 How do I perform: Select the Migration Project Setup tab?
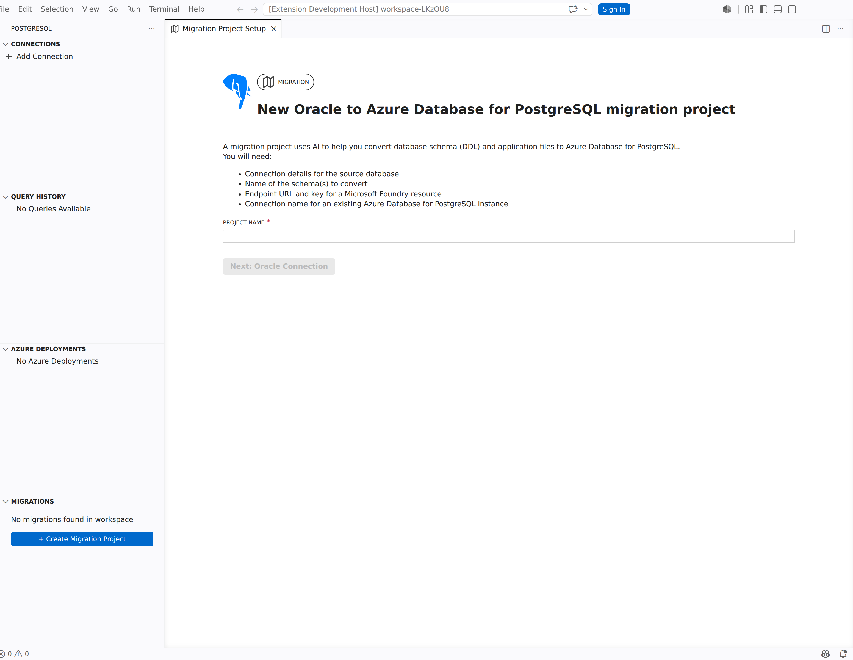[x=223, y=29]
